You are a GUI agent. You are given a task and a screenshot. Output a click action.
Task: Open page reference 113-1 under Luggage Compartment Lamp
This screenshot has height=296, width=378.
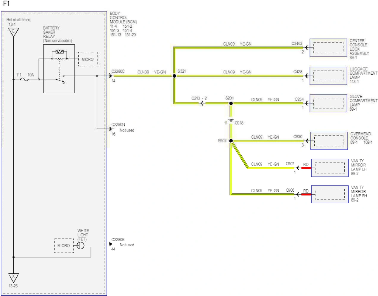354,81
